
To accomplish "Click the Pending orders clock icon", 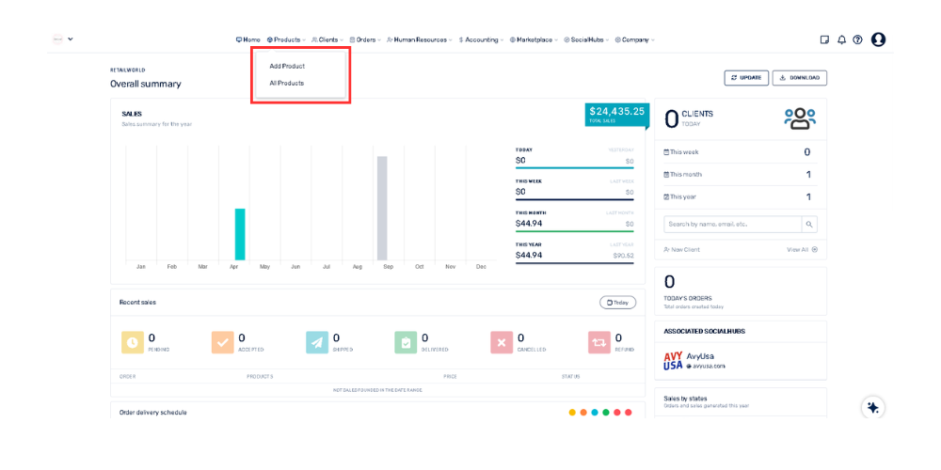I will coord(133,342).
